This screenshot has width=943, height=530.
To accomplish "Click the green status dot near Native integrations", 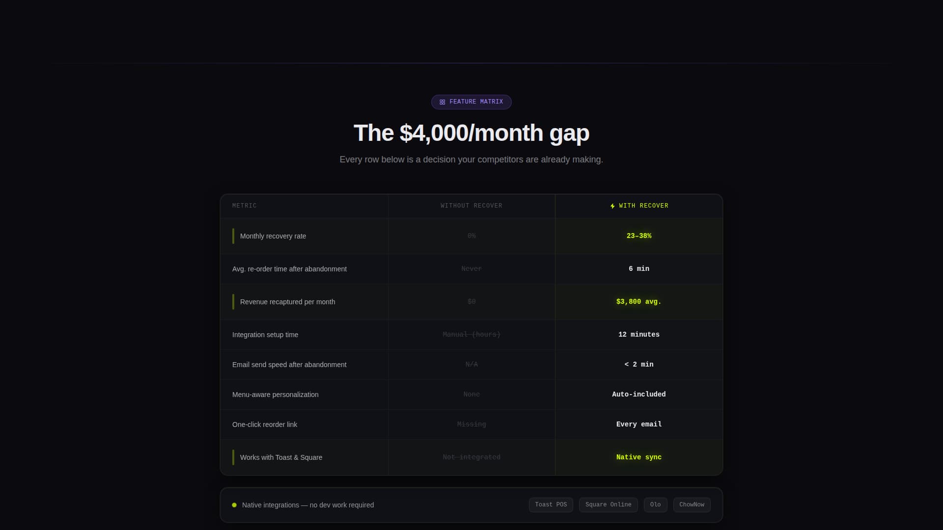I will (x=234, y=505).
